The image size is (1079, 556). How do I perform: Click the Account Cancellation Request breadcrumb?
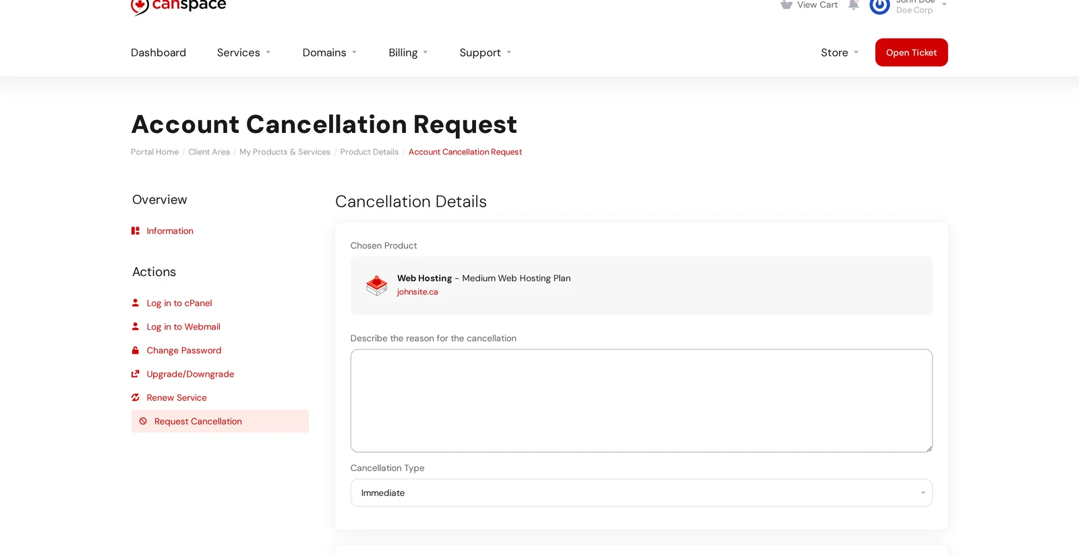465,152
